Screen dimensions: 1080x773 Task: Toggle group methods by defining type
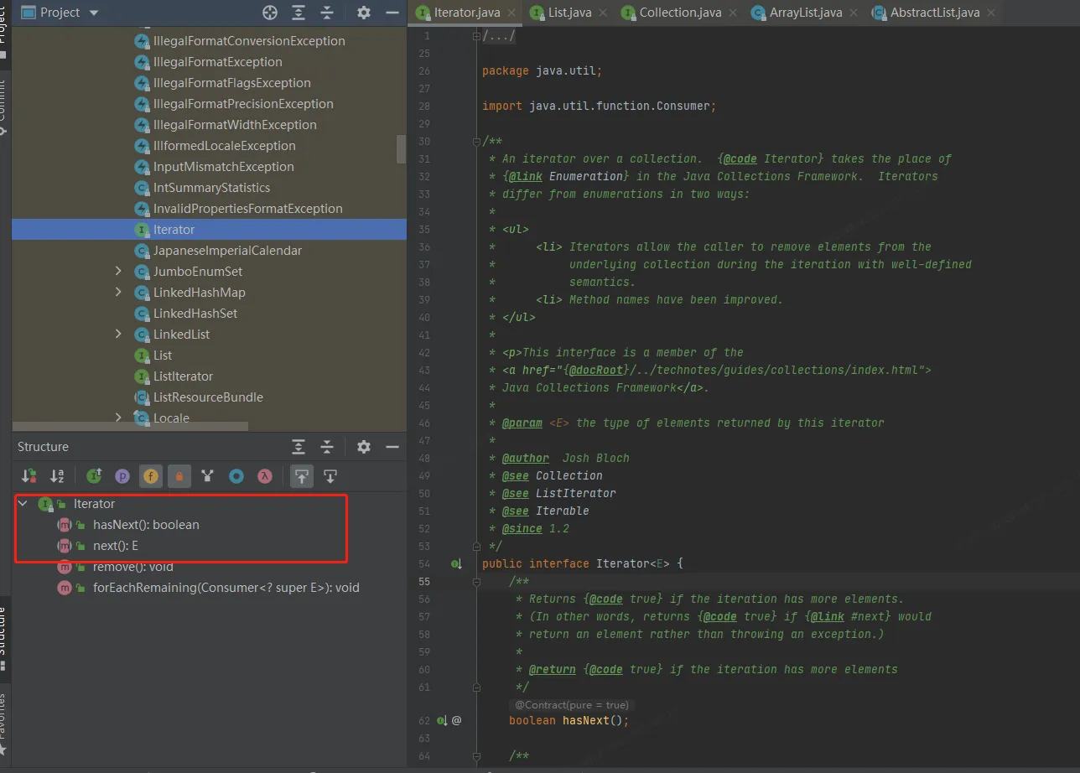(208, 476)
